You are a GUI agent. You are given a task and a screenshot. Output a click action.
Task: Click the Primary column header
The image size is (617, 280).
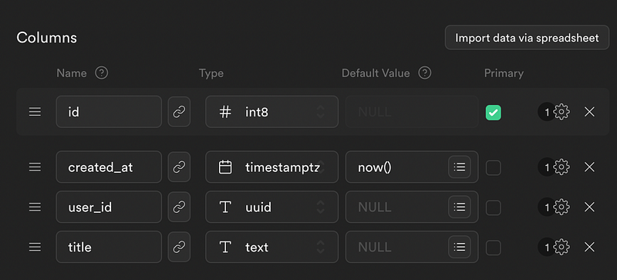click(504, 73)
